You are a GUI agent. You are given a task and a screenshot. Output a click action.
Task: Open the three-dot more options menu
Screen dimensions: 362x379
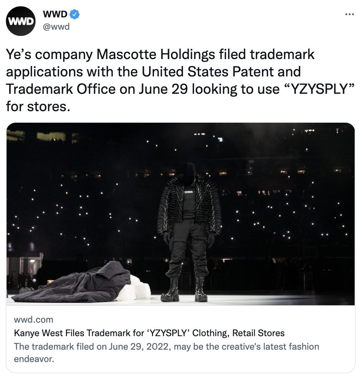point(349,15)
